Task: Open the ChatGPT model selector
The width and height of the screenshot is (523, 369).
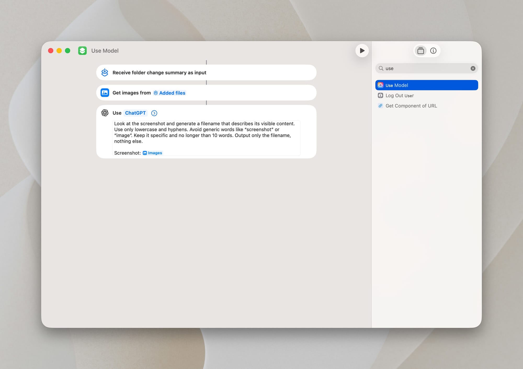Action: click(136, 113)
